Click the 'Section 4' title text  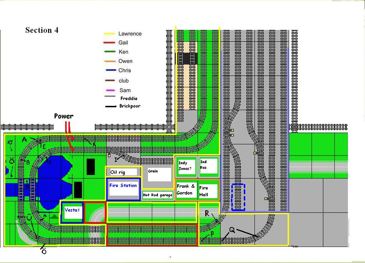coord(42,30)
